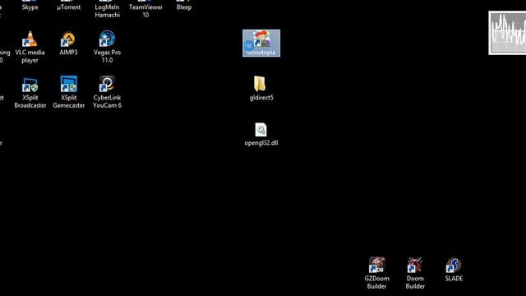Click the Bleep shortcut label
The image size is (526, 296).
pyautogui.click(x=184, y=7)
